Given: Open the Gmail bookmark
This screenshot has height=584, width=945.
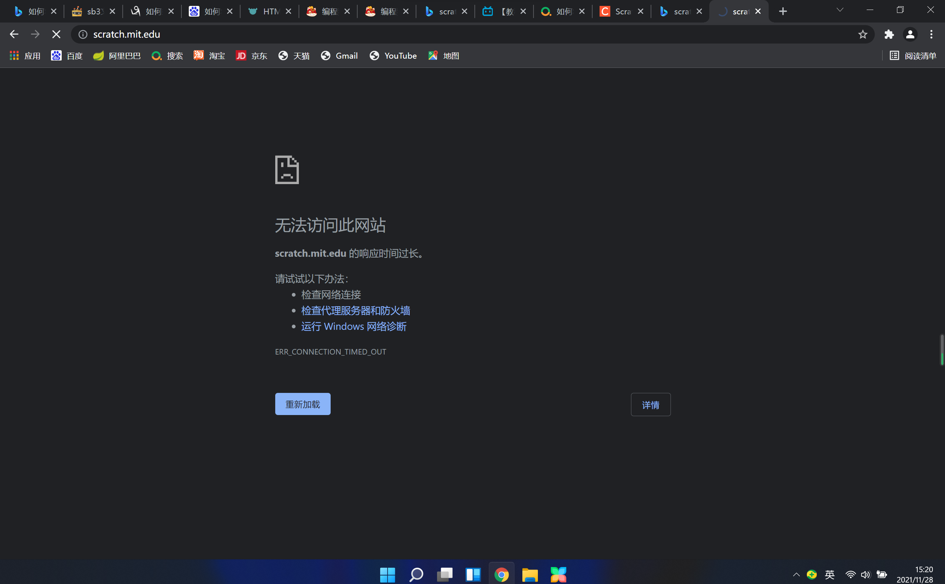Looking at the screenshot, I should tap(339, 56).
